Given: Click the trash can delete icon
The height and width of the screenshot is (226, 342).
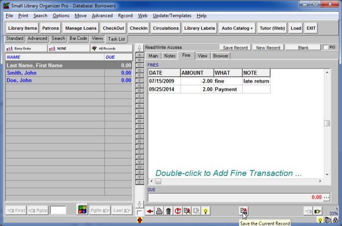Looking at the screenshot, I should tap(168, 211).
